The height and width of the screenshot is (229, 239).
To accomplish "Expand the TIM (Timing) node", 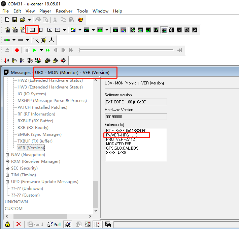I will point(7,175).
